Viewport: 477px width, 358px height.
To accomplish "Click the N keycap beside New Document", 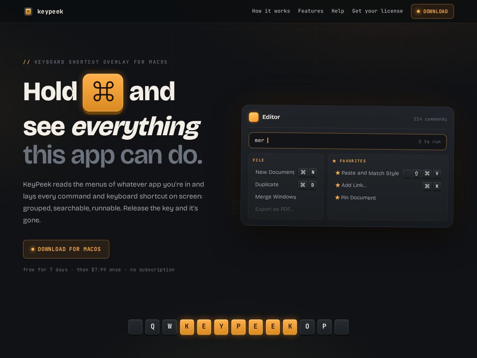I will point(313,172).
